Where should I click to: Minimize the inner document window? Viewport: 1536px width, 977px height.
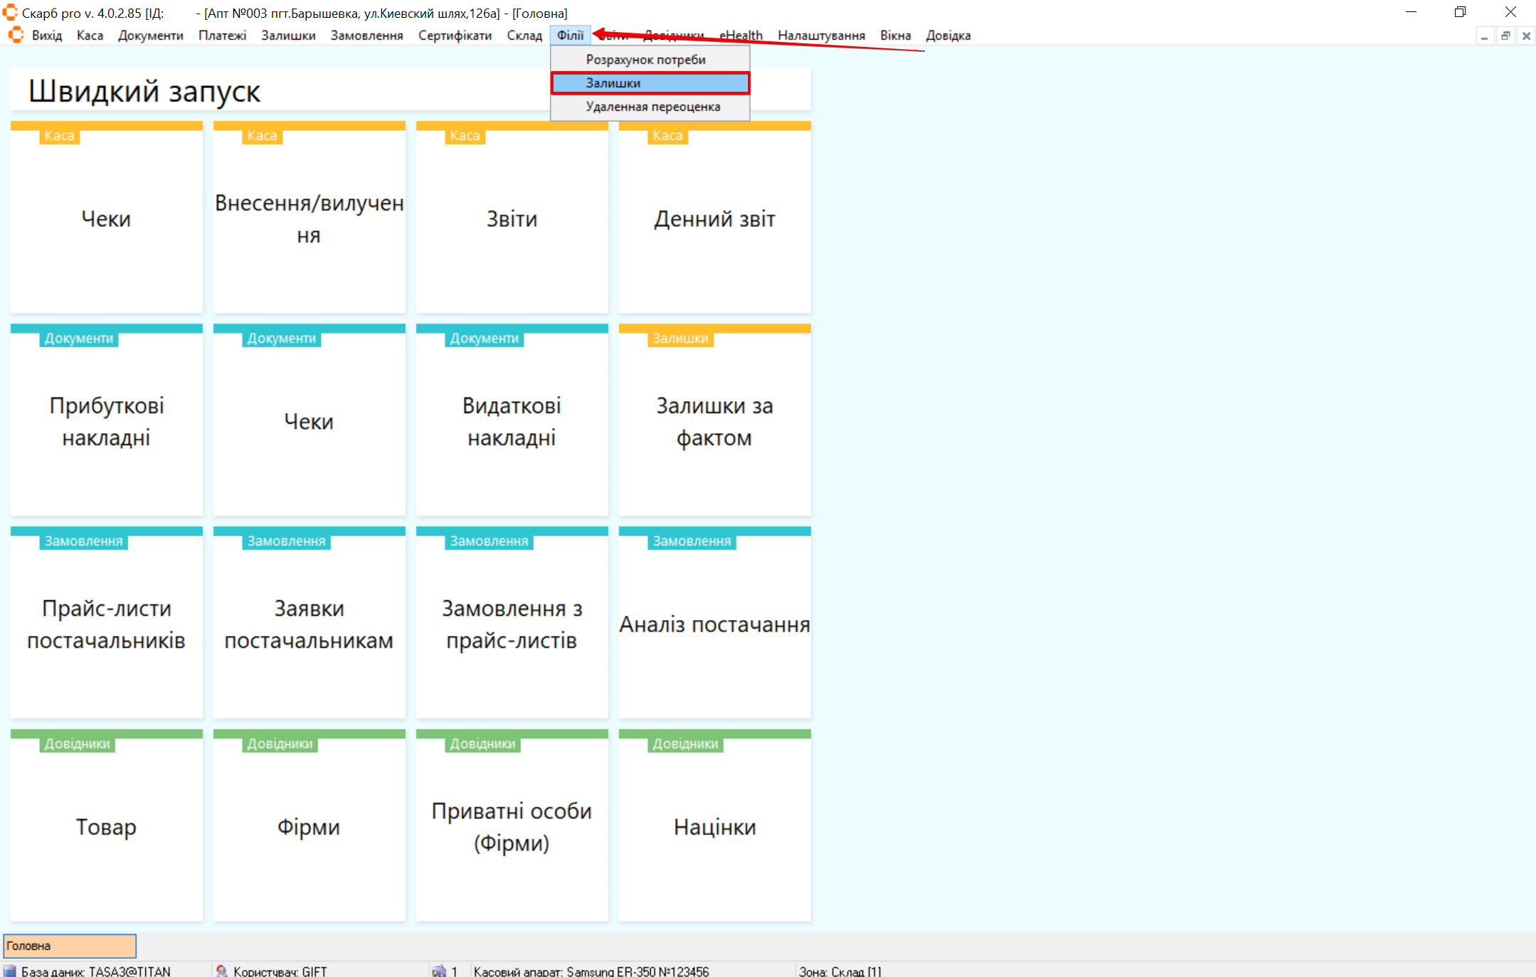click(x=1484, y=36)
